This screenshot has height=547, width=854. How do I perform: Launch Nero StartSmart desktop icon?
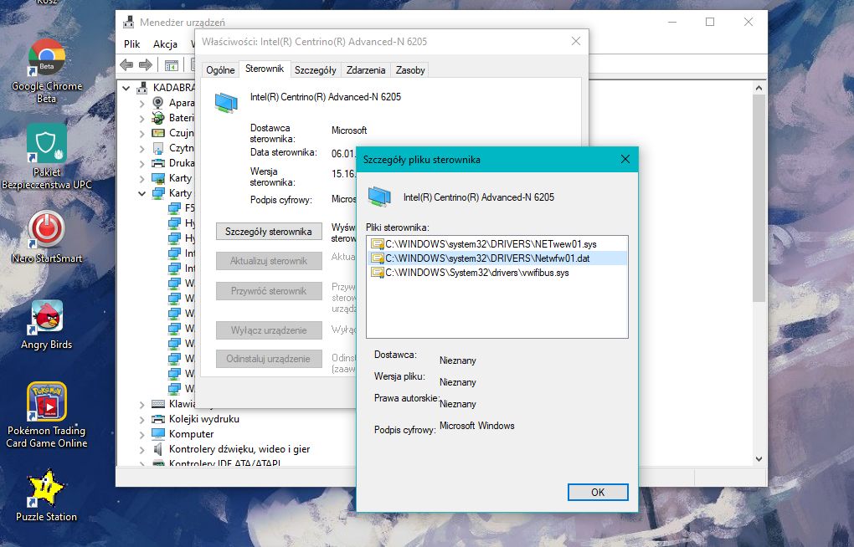coord(47,237)
